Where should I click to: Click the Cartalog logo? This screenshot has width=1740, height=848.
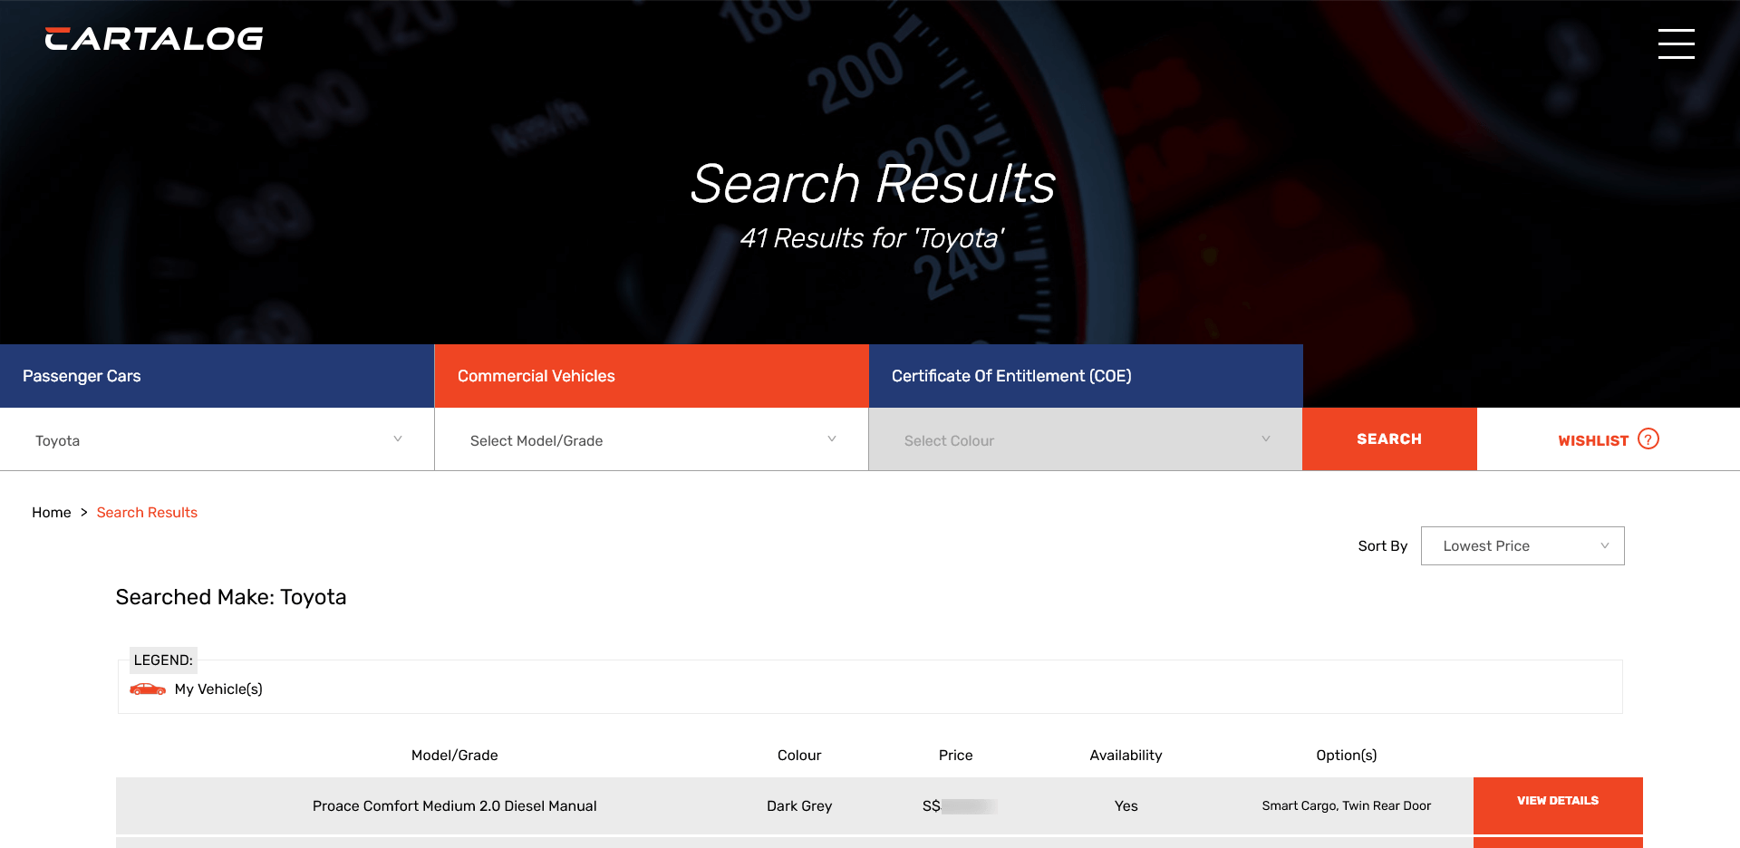pos(154,39)
